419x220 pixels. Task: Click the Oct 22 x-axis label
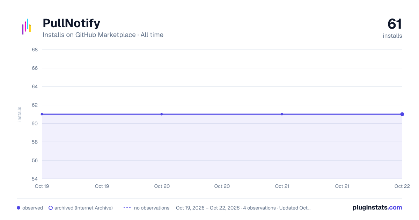click(402, 186)
